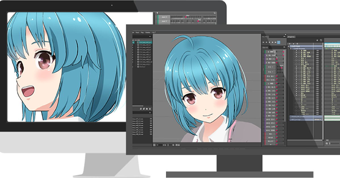This screenshot has height=178, width=340.
Task: Open the Play menu
Action: click(x=143, y=32)
